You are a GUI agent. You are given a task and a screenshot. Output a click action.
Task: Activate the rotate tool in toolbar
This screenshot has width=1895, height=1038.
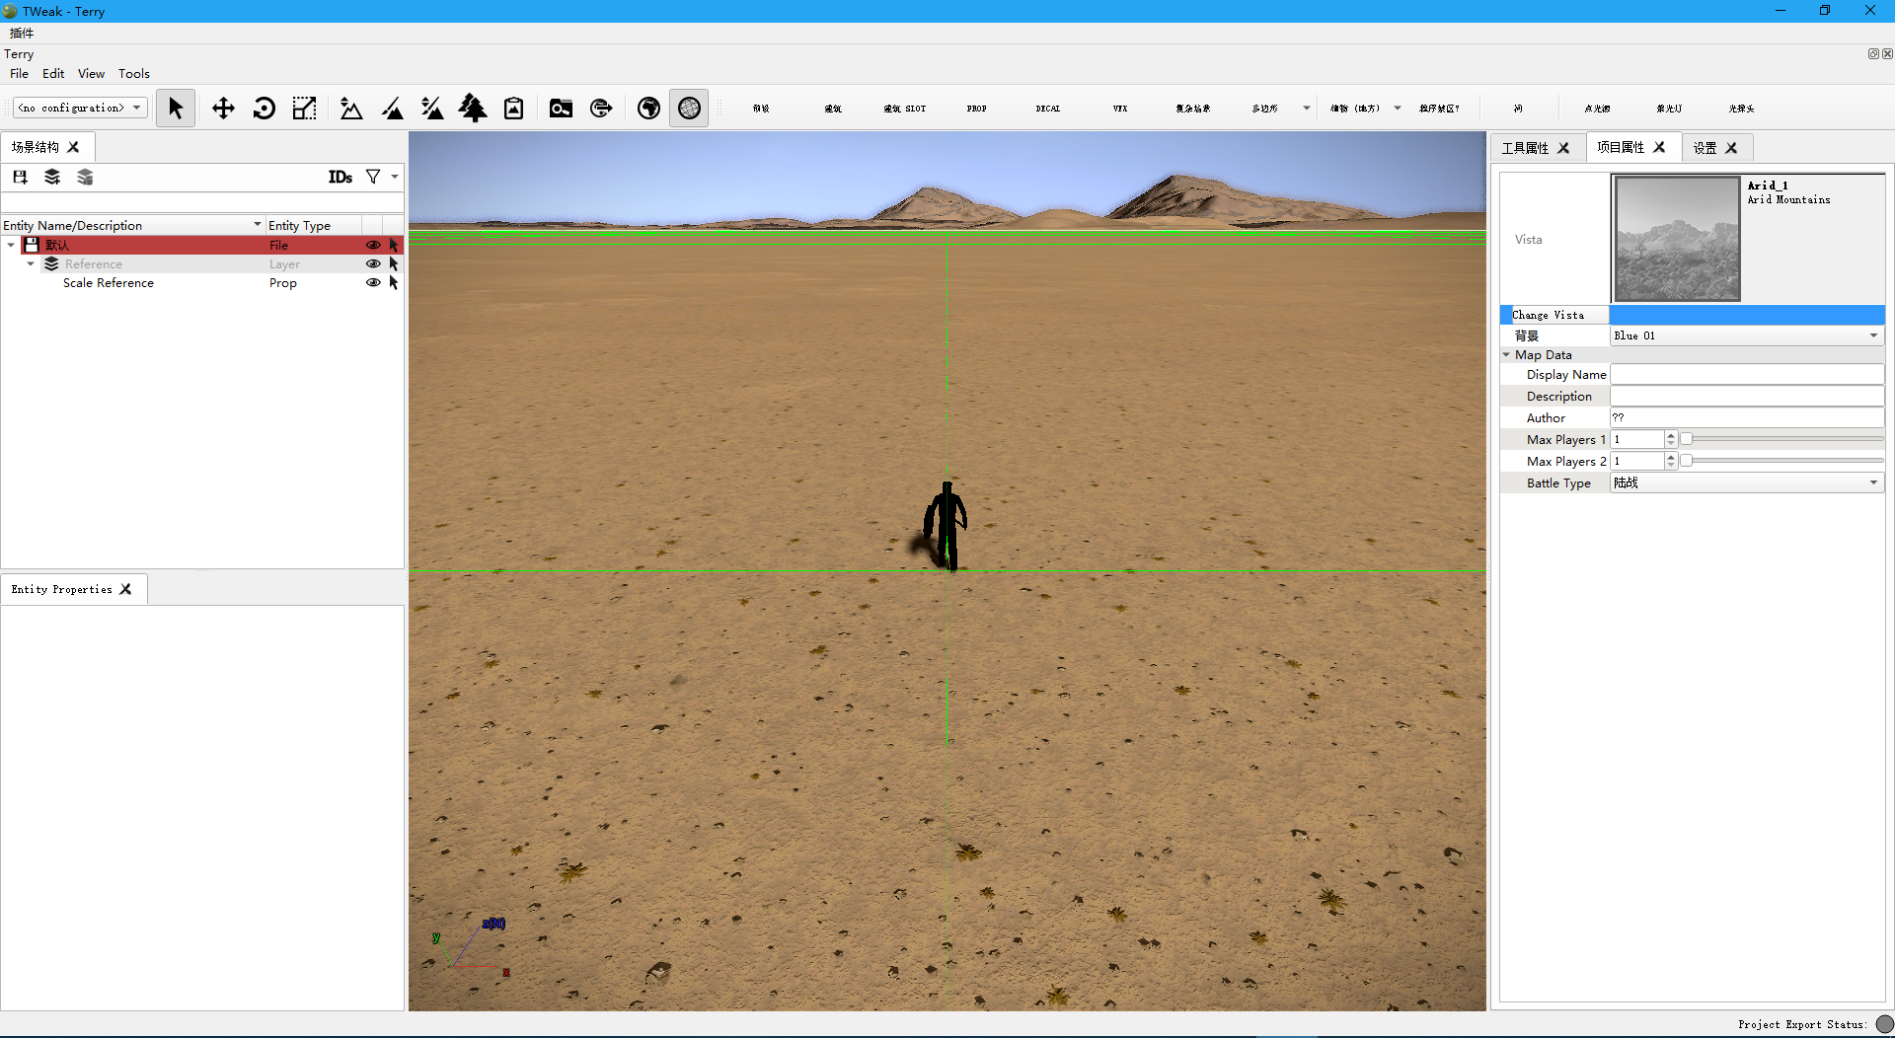pyautogui.click(x=264, y=108)
